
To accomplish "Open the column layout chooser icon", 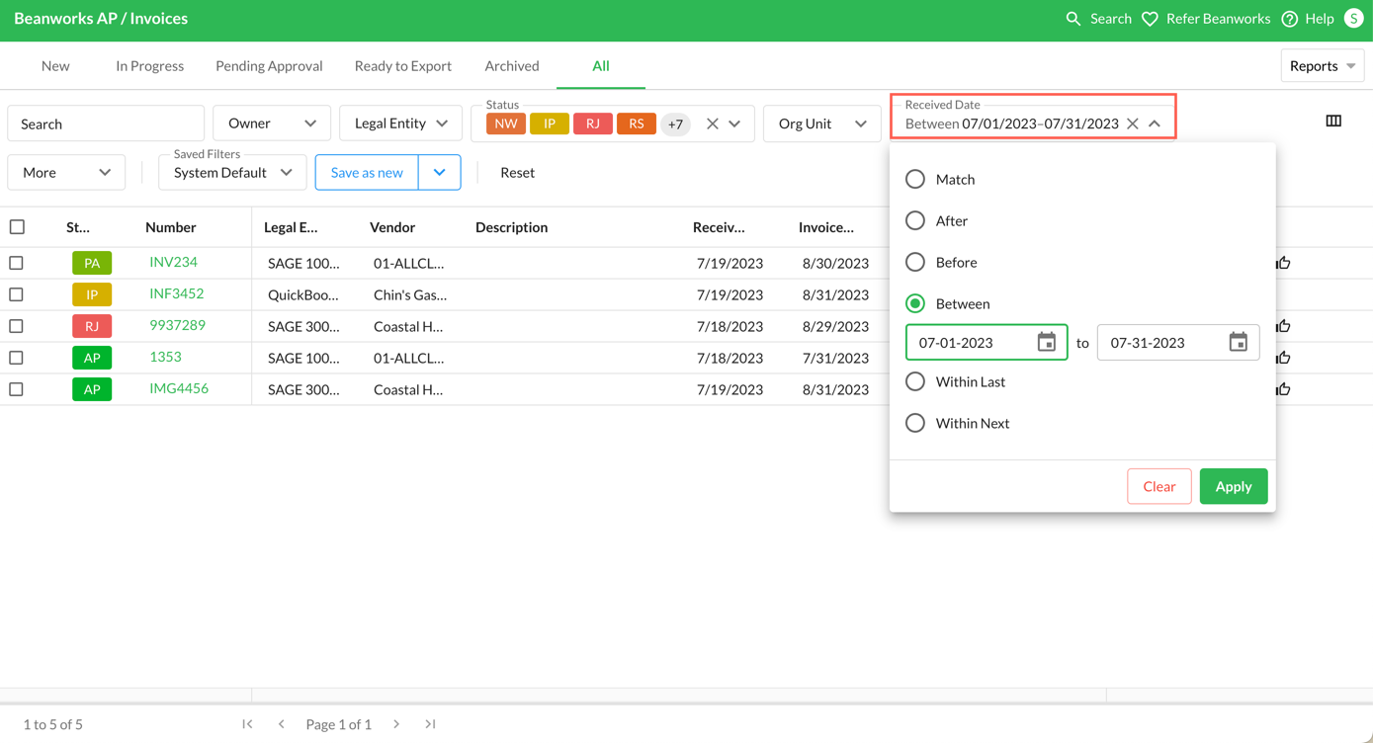I will coord(1333,121).
